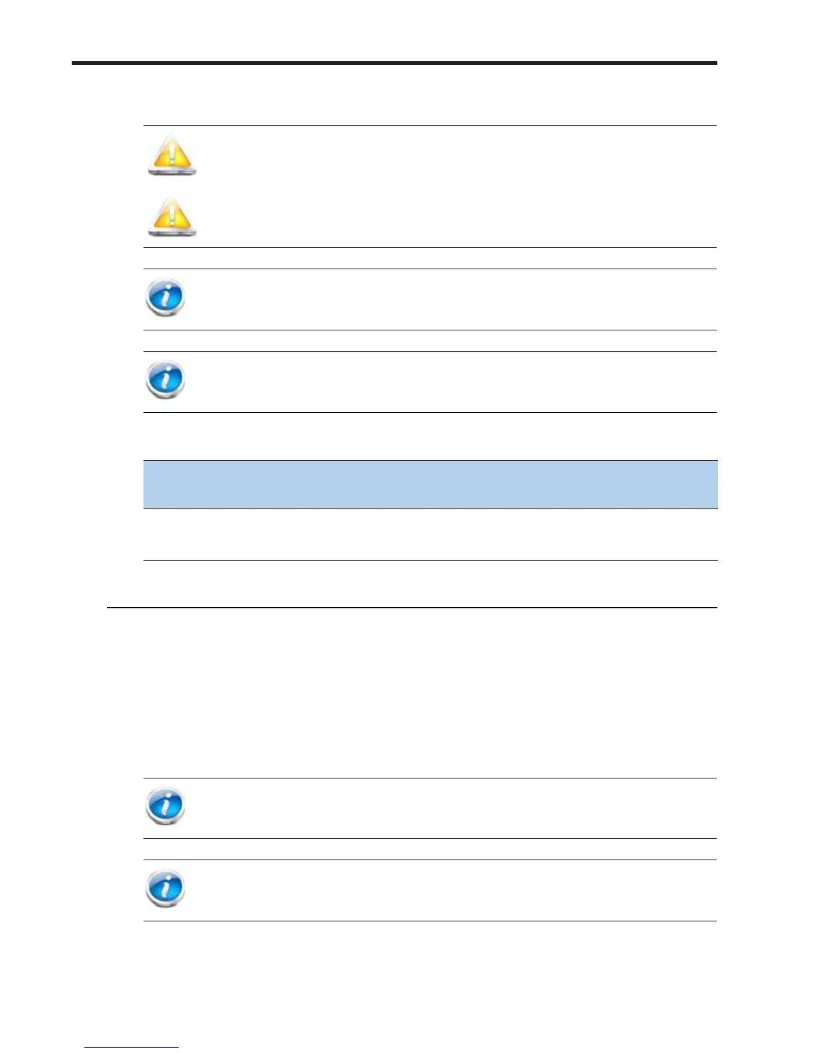This screenshot has height=1053, width=813.
Task: Open the blue underlined footer link
Action: tap(132, 1048)
